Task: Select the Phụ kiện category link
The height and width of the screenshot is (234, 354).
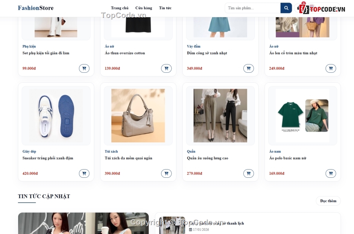Action: (x=29, y=46)
